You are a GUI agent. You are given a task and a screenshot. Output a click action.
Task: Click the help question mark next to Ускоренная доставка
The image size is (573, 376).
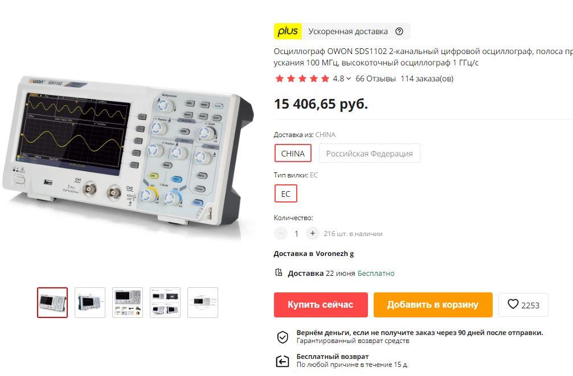(x=399, y=31)
